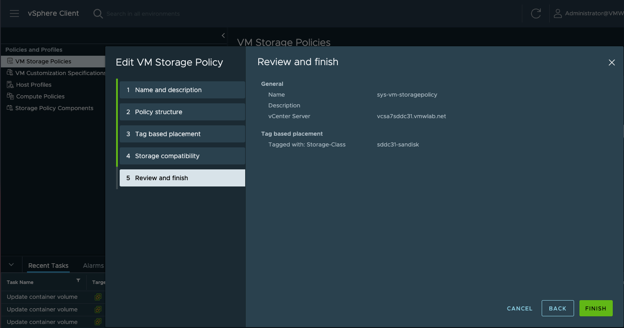Go to step 3 Tag based placement
The image size is (624, 328).
coord(182,134)
